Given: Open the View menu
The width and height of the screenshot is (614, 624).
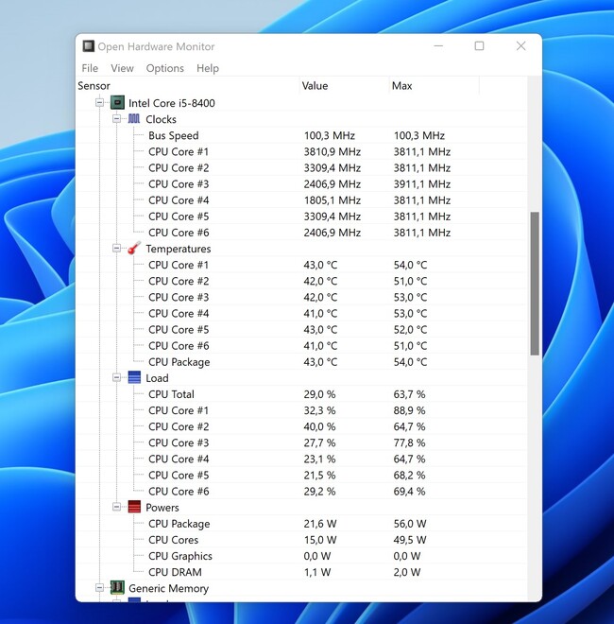Looking at the screenshot, I should [122, 68].
